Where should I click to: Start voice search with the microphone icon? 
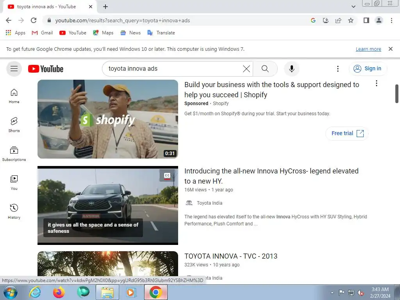coord(291,69)
